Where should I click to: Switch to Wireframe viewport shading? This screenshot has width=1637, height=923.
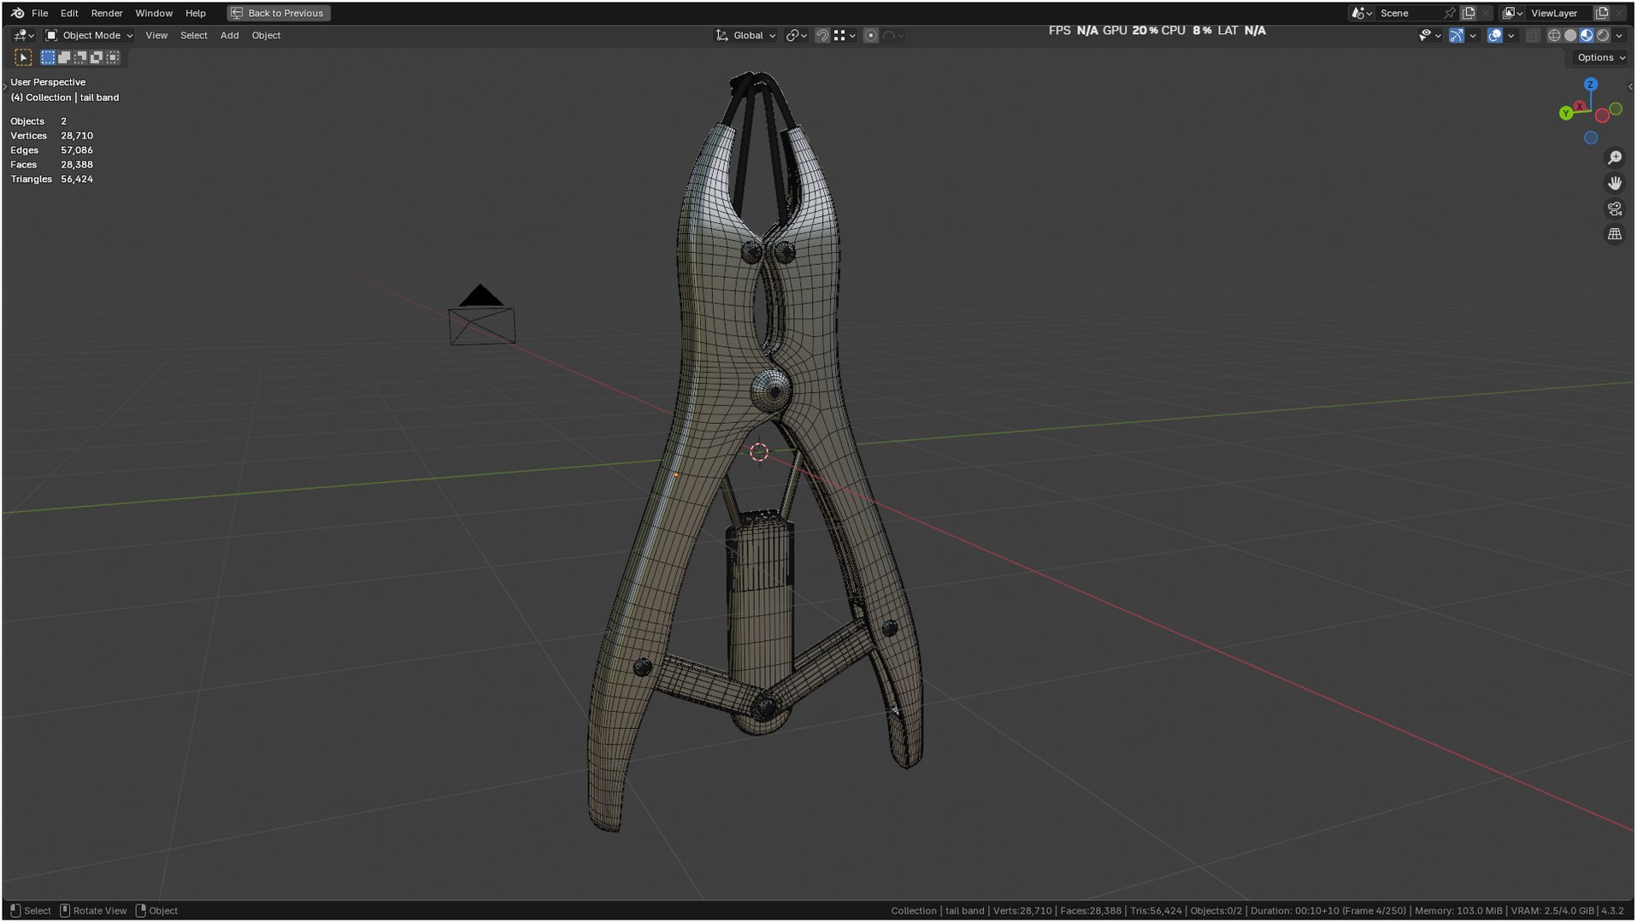point(1554,35)
